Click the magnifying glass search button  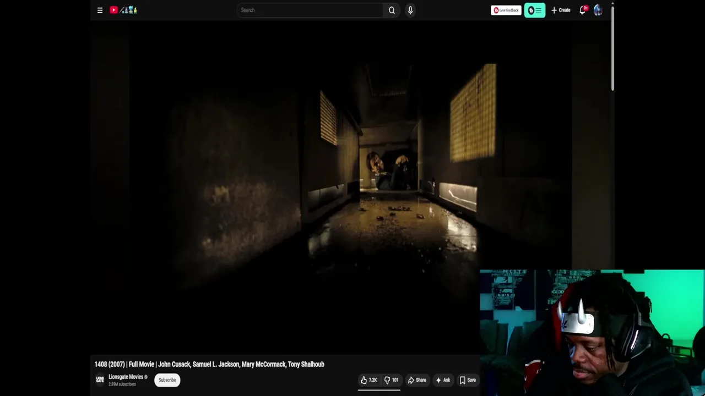click(x=392, y=10)
